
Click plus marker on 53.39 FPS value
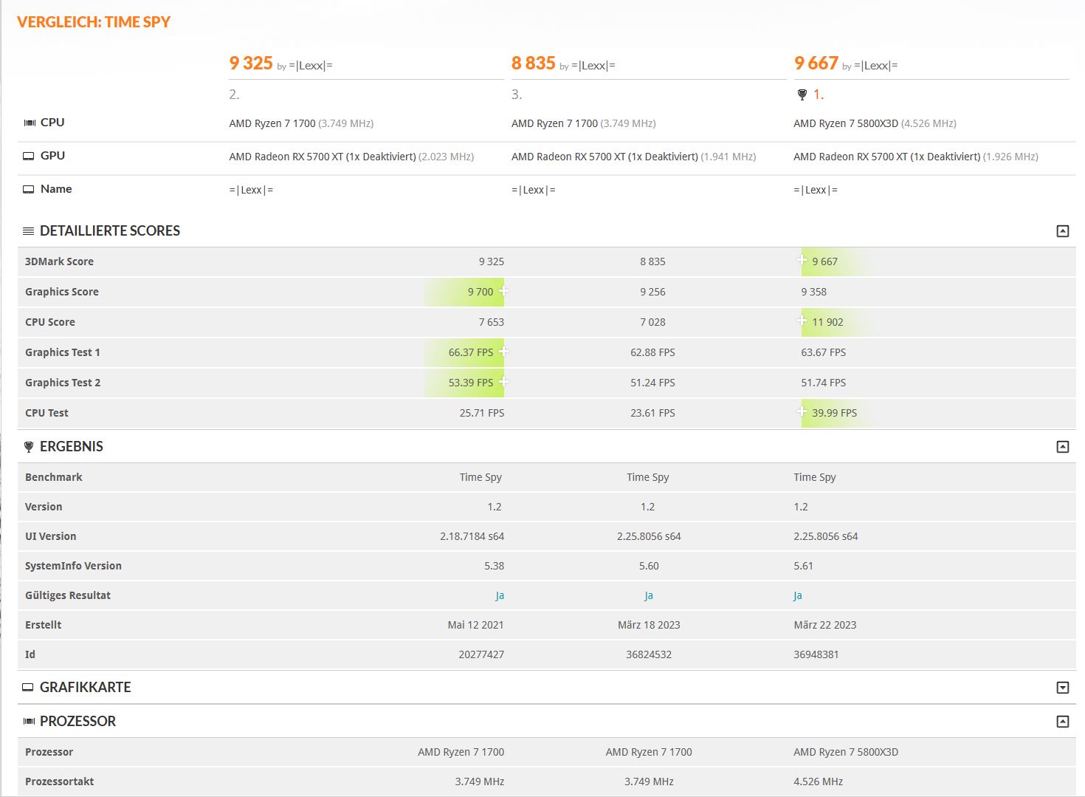[504, 381]
